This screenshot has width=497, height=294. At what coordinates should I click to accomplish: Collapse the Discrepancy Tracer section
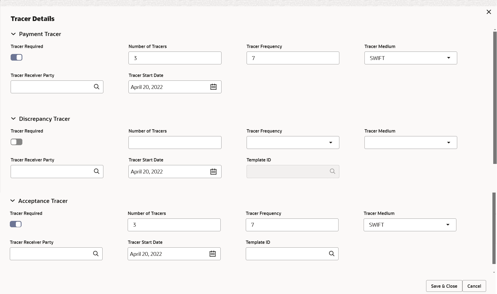coord(13,119)
